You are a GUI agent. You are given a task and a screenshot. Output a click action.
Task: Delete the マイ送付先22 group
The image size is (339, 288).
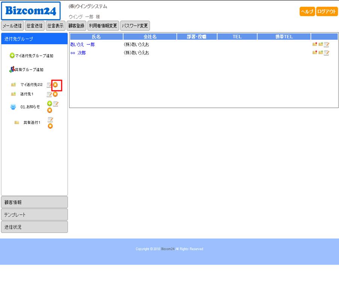point(55,85)
